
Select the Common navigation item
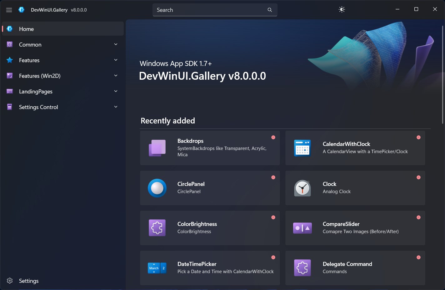pyautogui.click(x=63, y=44)
